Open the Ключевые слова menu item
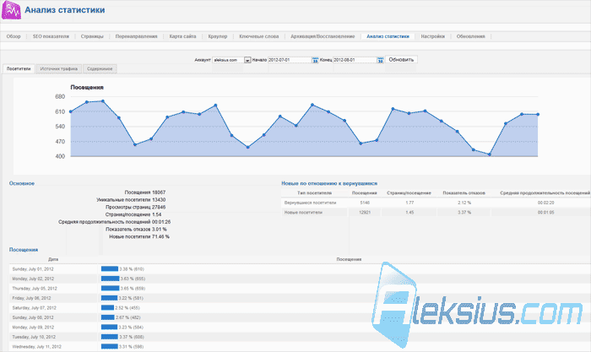The image size is (591, 352). 259,36
